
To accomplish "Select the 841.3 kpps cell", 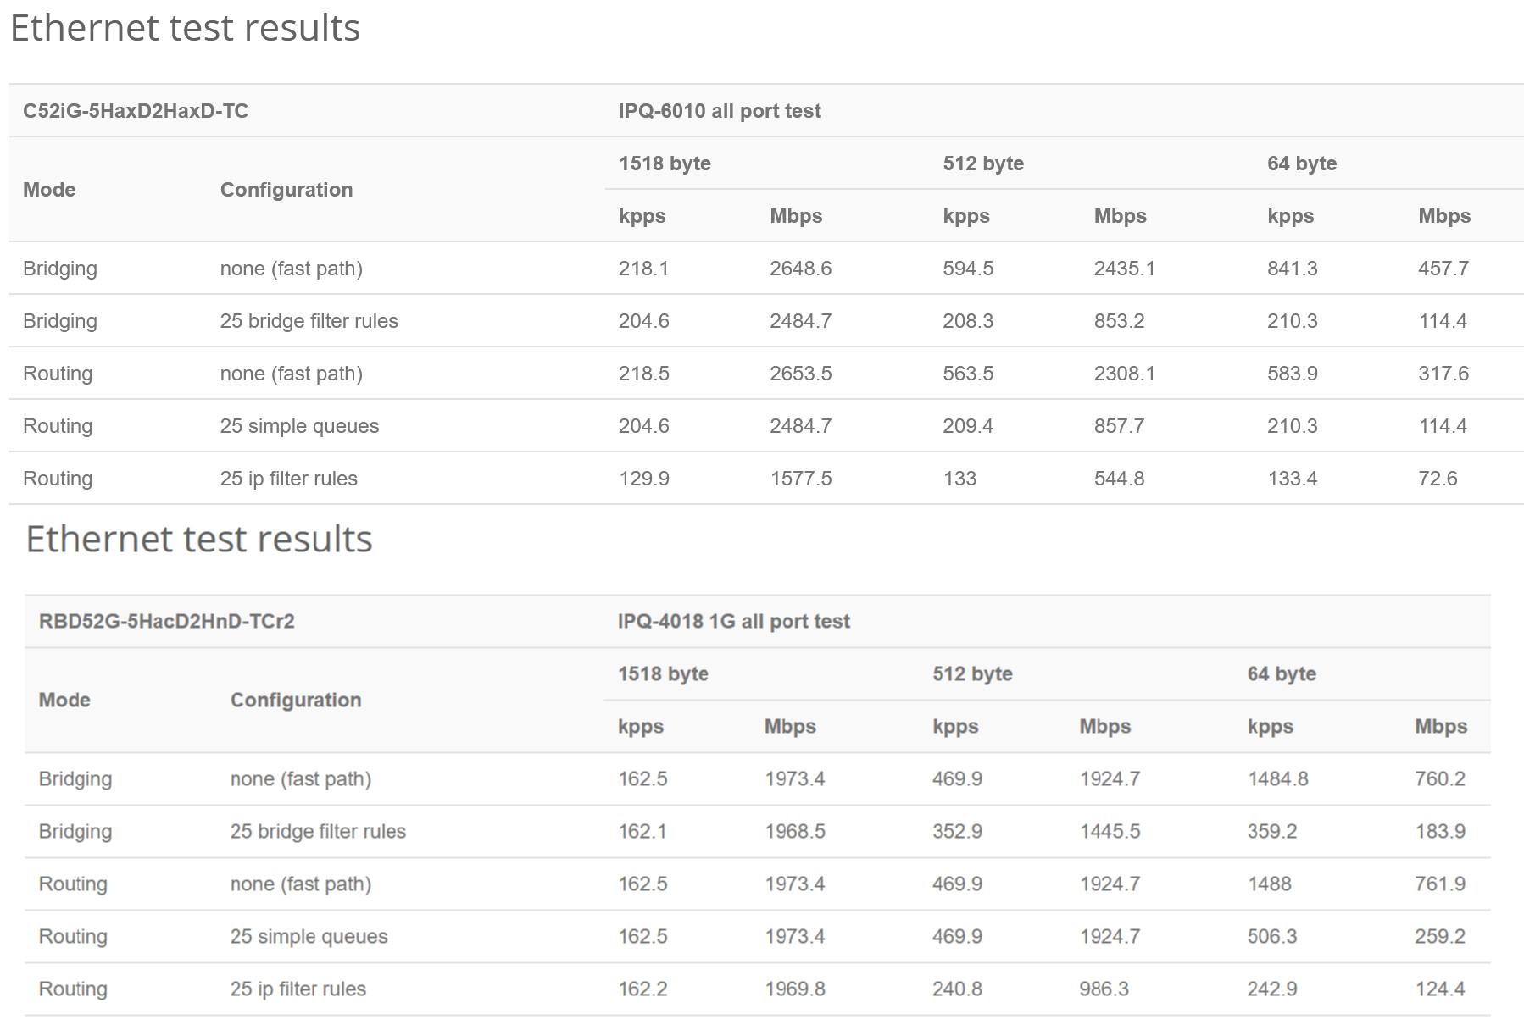I will coord(1292,269).
